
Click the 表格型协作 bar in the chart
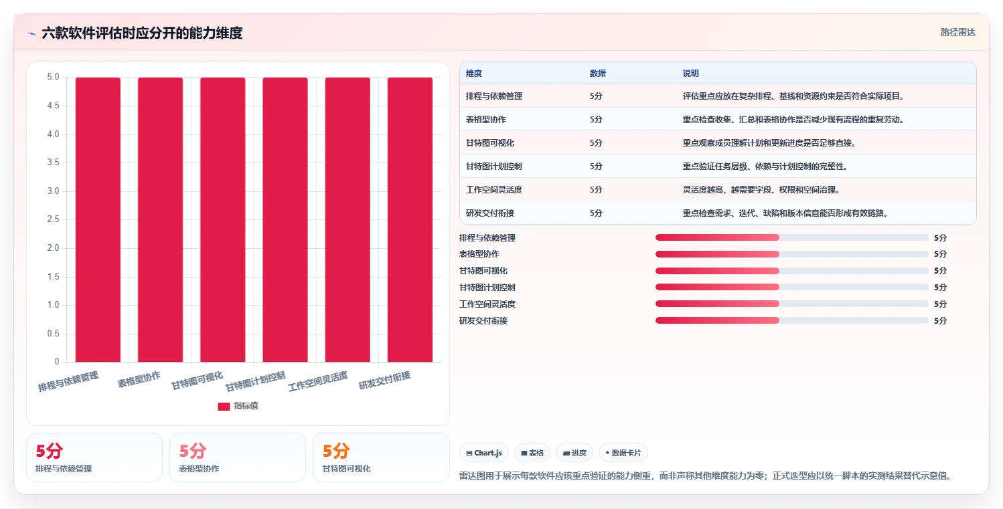tap(160, 219)
